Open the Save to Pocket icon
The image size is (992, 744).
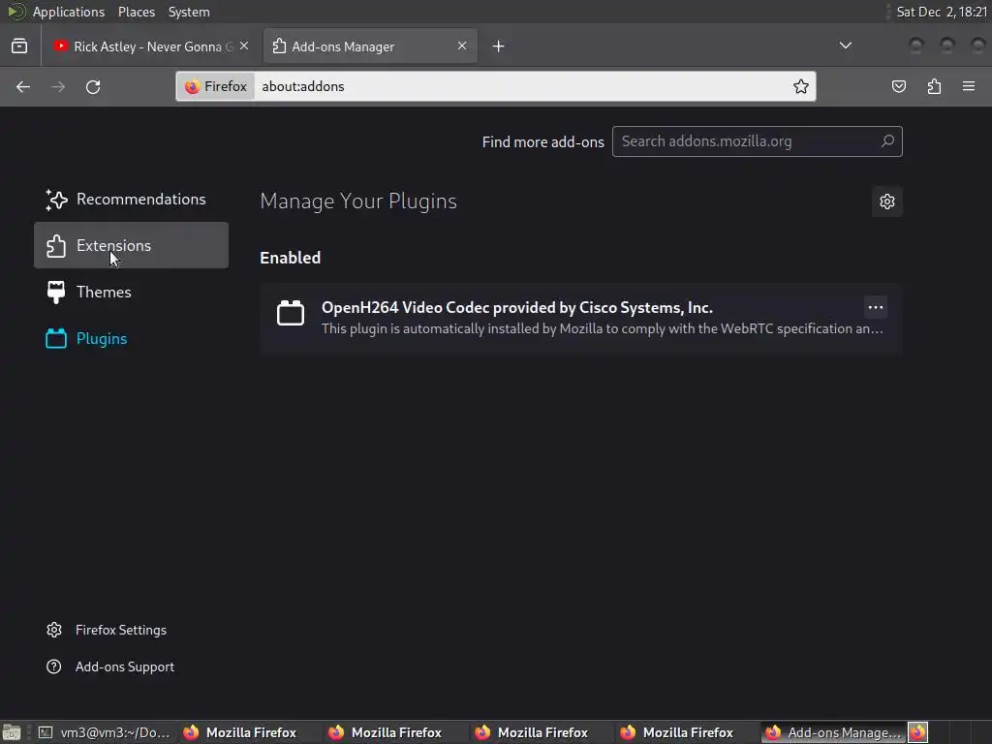899,86
